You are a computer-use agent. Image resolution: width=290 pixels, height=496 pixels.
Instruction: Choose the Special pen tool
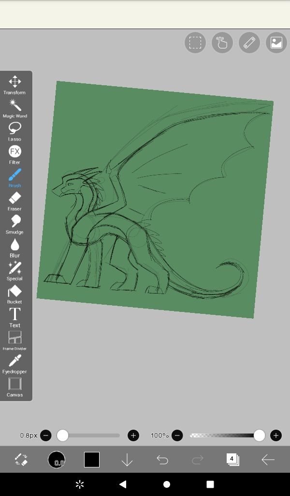[14, 271]
